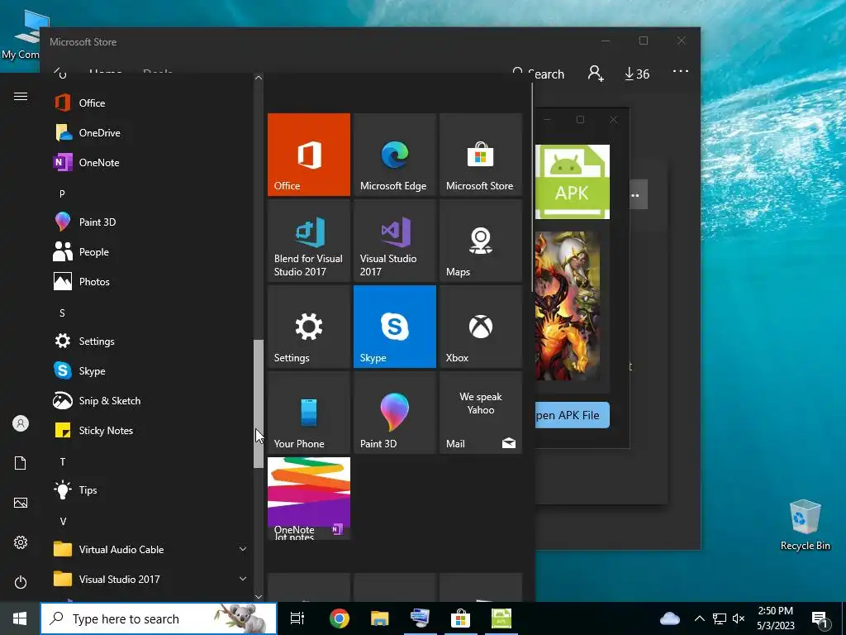Screen dimensions: 846x635
Task: Open the Settings tile
Action: [x=309, y=327]
